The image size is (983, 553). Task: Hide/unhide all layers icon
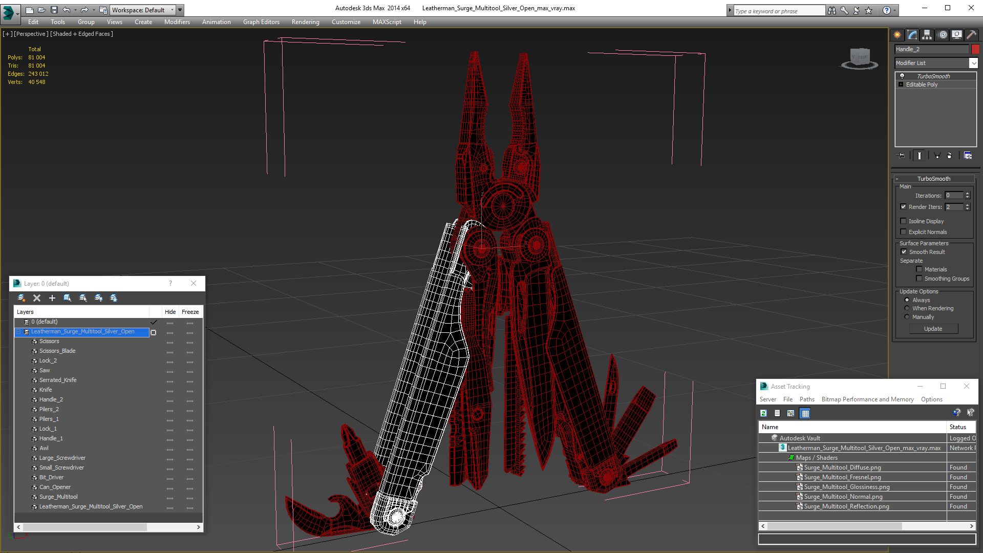click(x=98, y=298)
